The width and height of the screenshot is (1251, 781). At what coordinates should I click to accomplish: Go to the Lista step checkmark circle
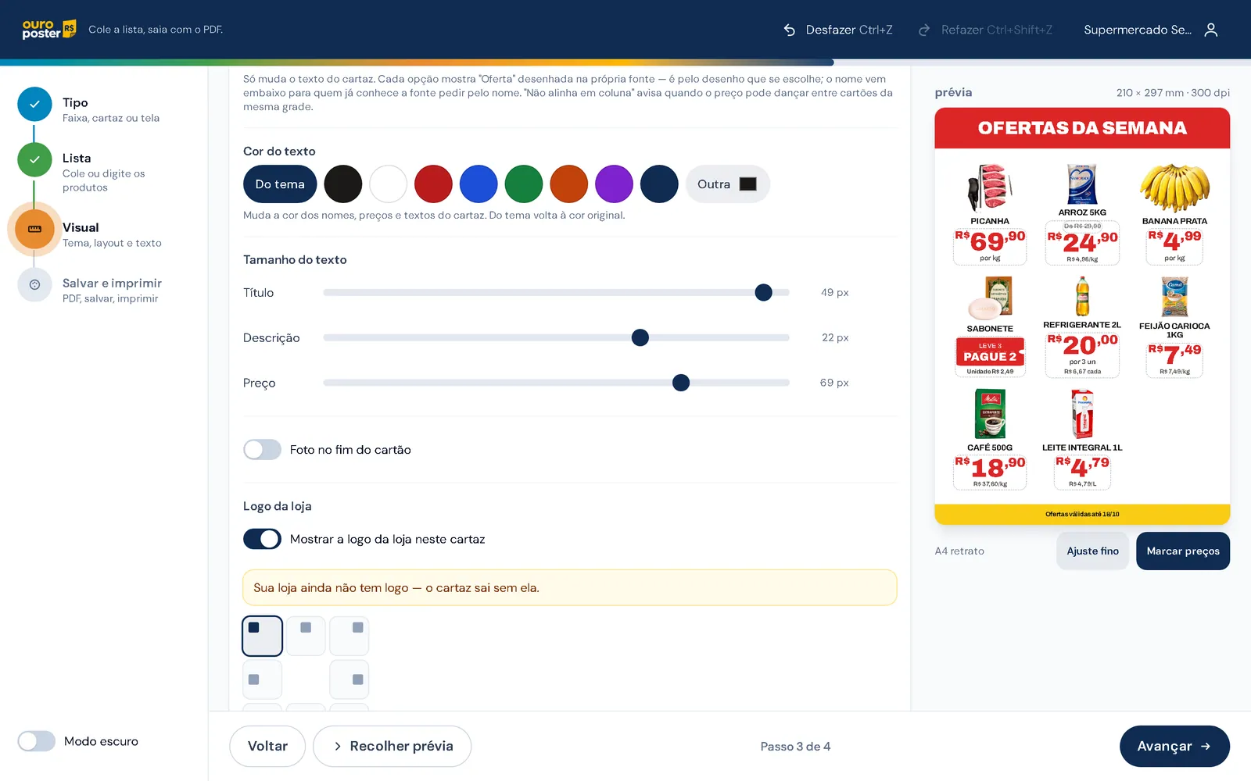(x=34, y=159)
